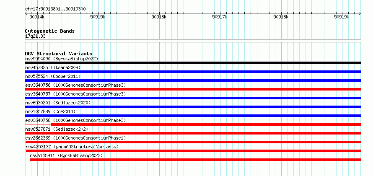The image size is (373, 176).
Task: Select the blue nsv575524 variant bar
Action: coord(193,80)
